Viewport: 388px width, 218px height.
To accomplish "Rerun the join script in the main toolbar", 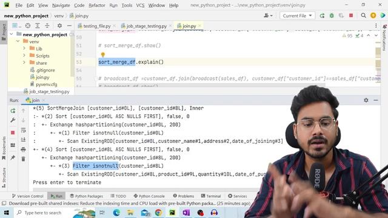I will click(322, 16).
